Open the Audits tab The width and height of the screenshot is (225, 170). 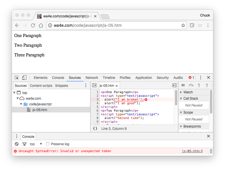(x=178, y=78)
